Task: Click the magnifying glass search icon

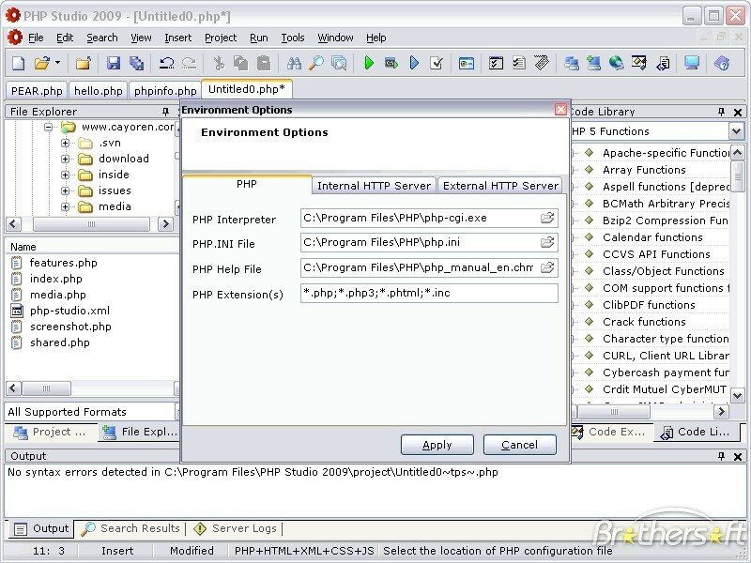Action: [316, 63]
